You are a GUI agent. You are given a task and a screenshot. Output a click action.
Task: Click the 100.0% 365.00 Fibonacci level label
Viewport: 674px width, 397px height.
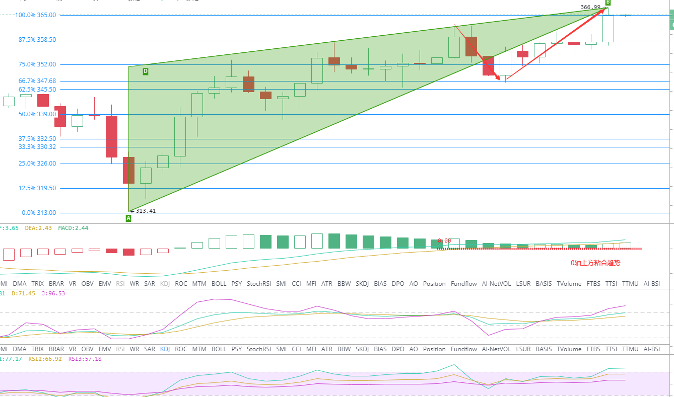pos(35,15)
